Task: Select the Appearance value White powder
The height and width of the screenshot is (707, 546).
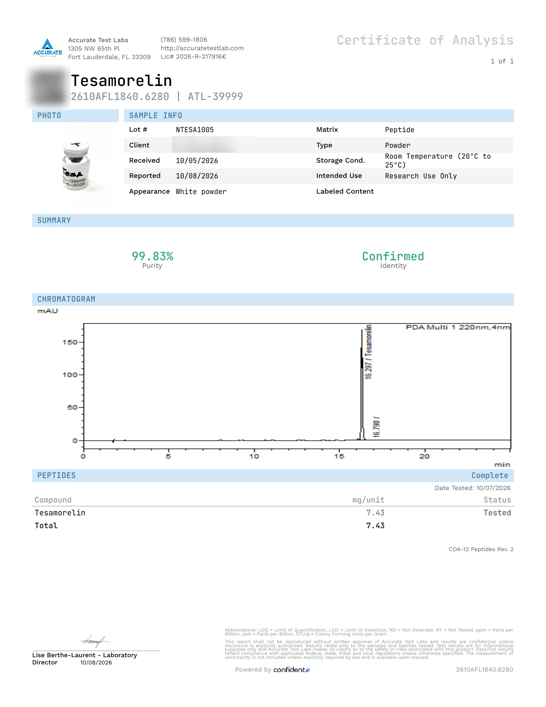Action: 201,192
